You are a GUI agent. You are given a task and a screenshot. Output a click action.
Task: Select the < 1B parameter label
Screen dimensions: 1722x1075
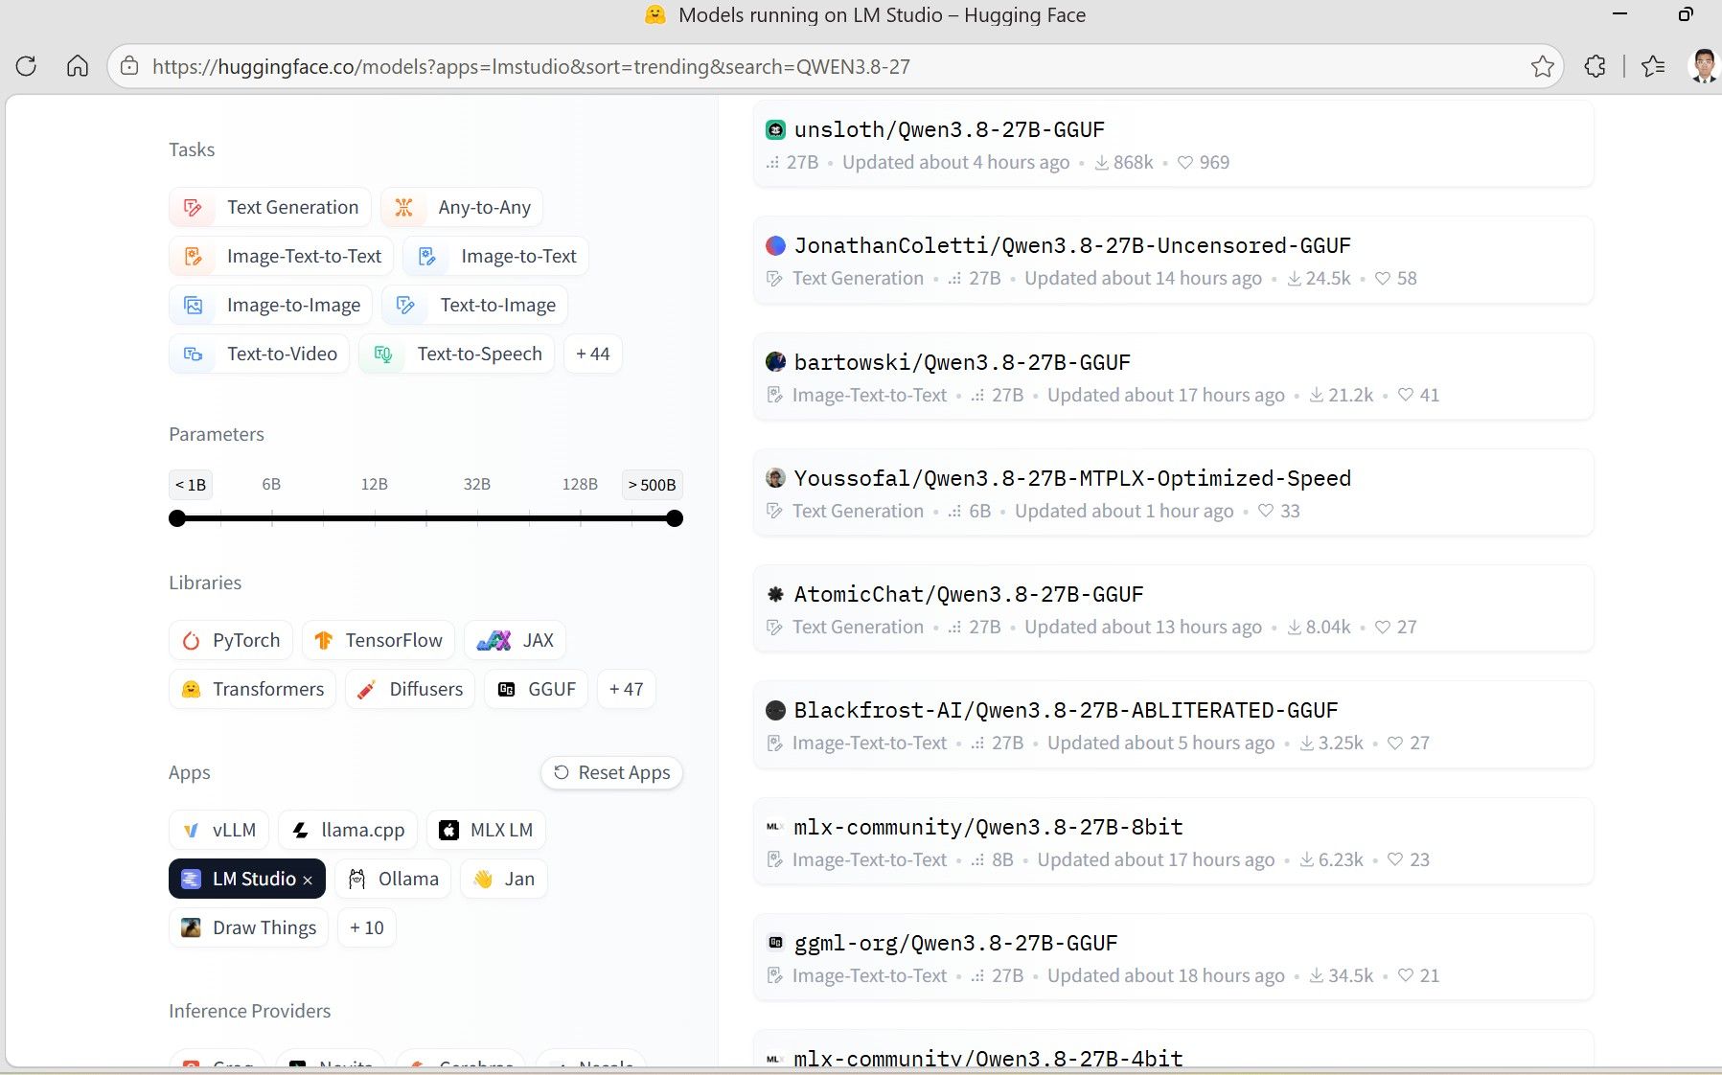click(x=191, y=484)
